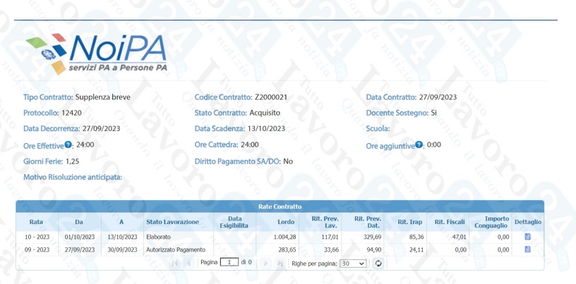The width and height of the screenshot is (576, 284).
Task: Sort by Da column header
Action: pyautogui.click(x=79, y=222)
